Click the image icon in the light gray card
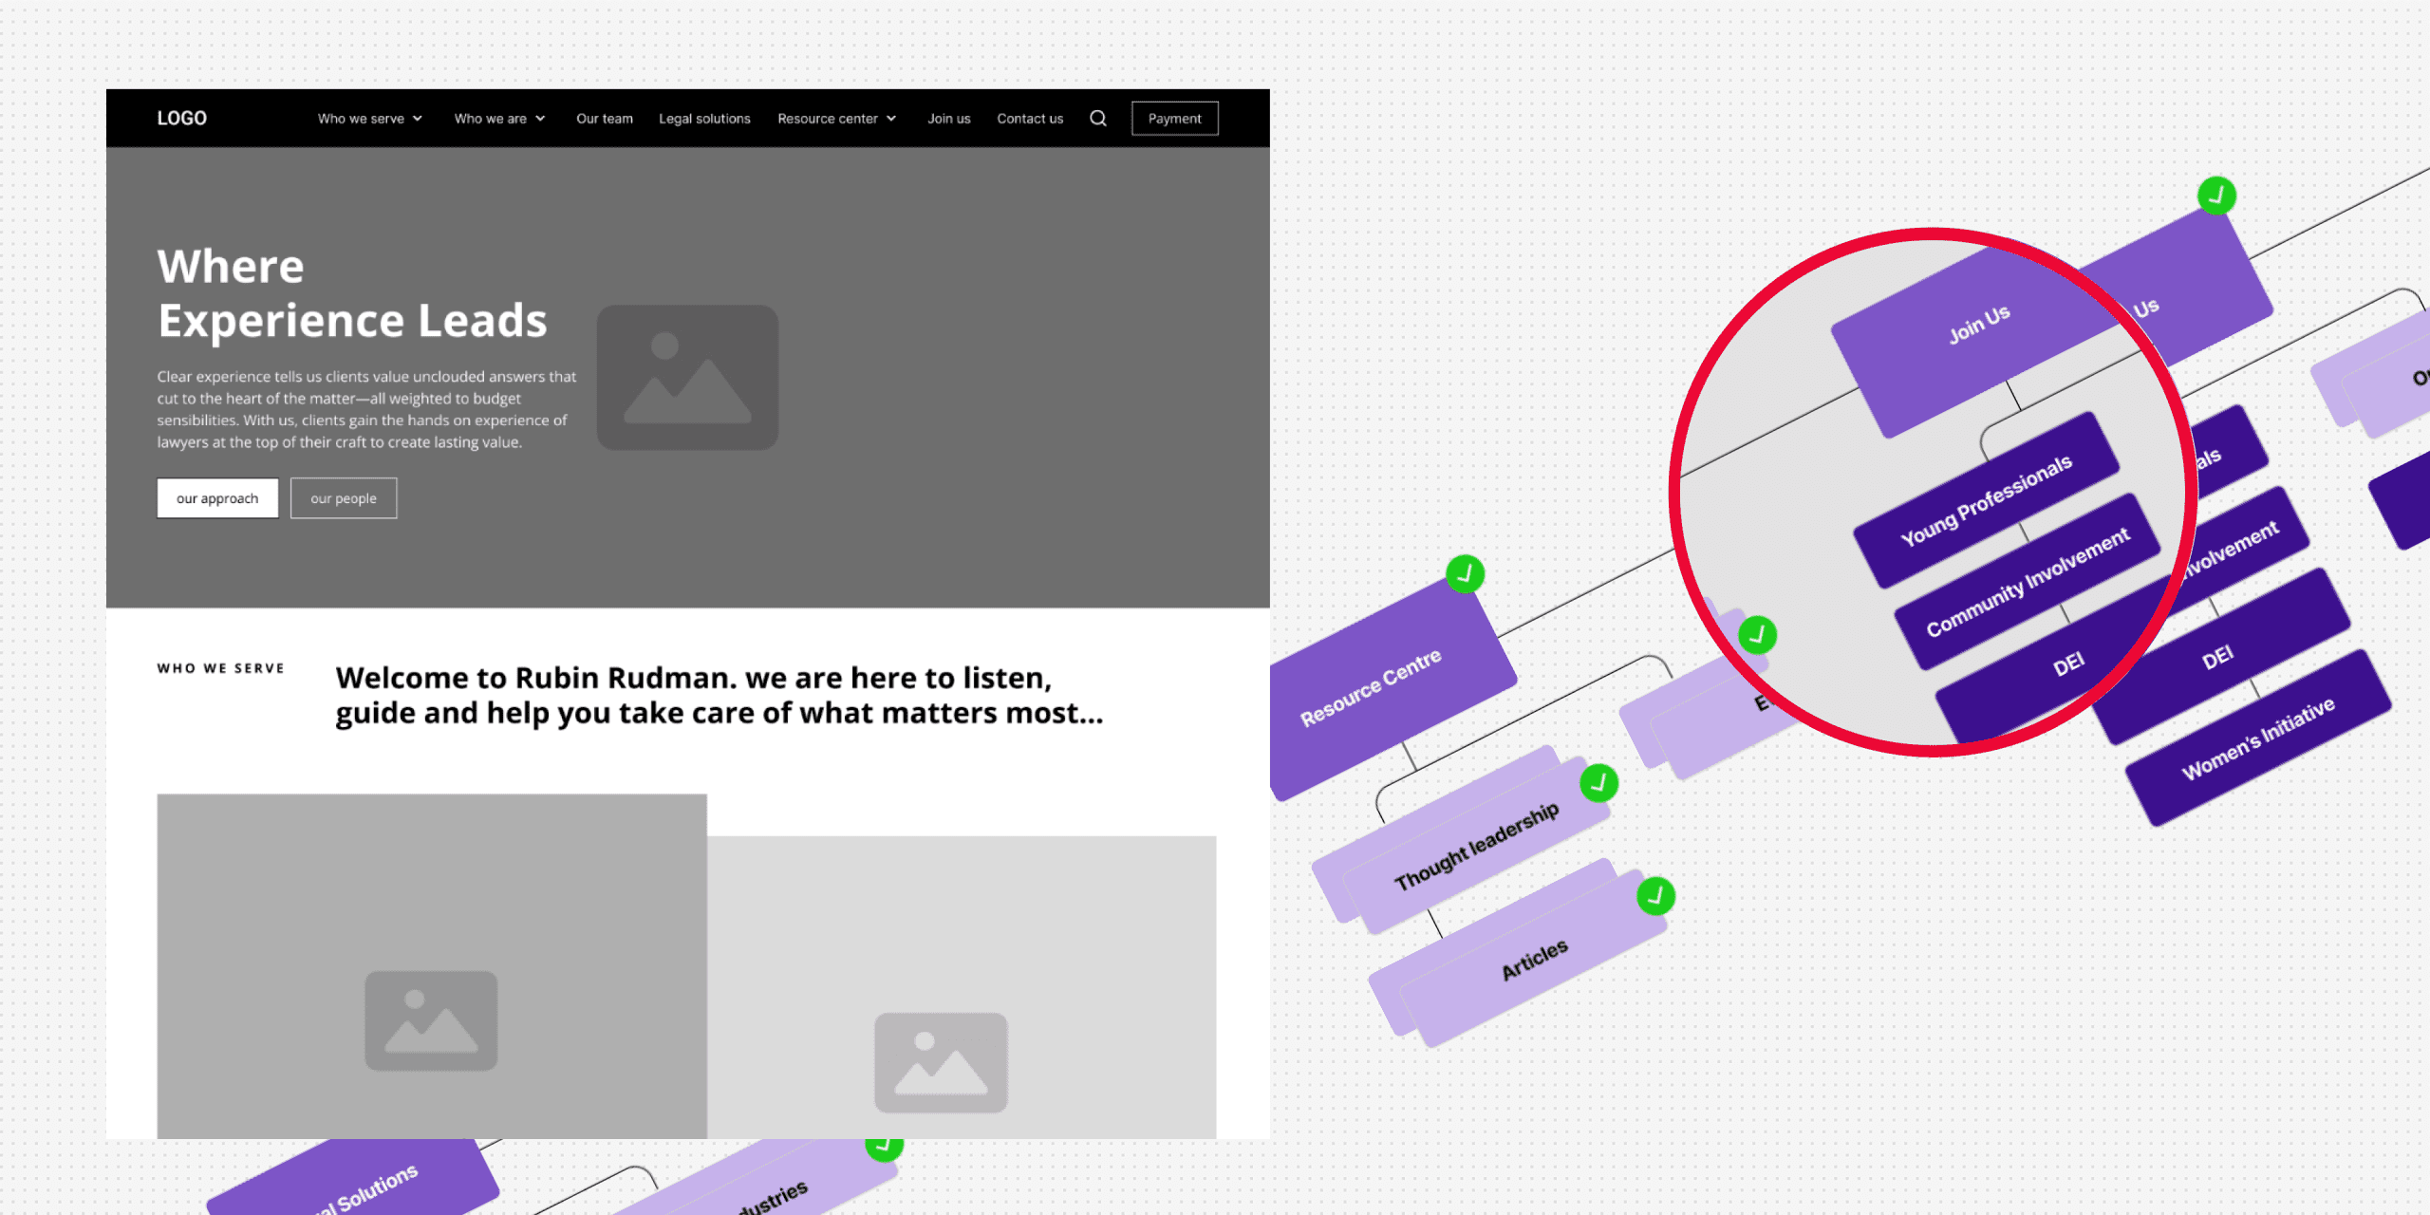Image resolution: width=2430 pixels, height=1215 pixels. [x=940, y=1062]
